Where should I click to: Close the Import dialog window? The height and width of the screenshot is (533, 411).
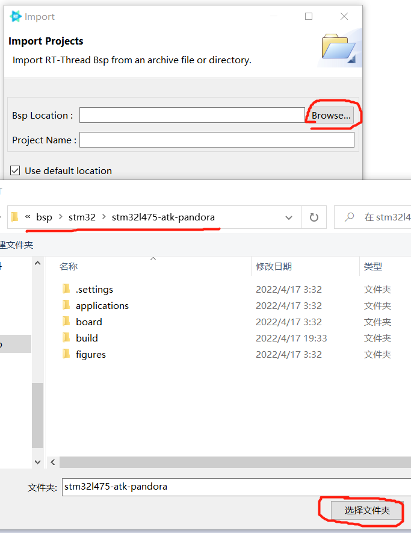tap(344, 16)
